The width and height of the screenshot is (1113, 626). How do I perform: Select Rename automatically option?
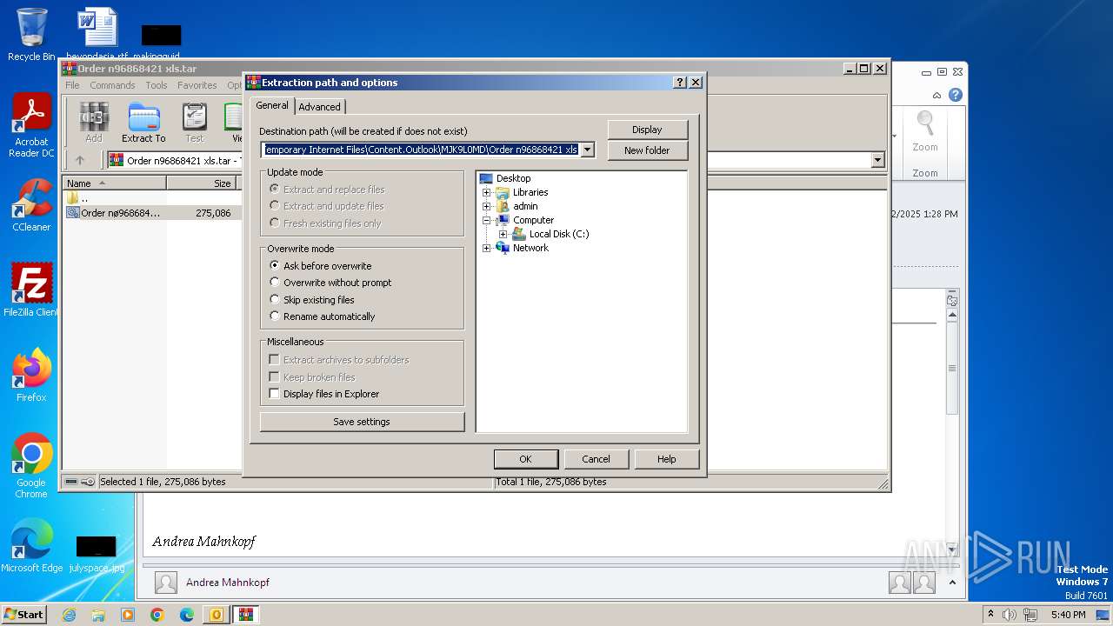coord(322,316)
